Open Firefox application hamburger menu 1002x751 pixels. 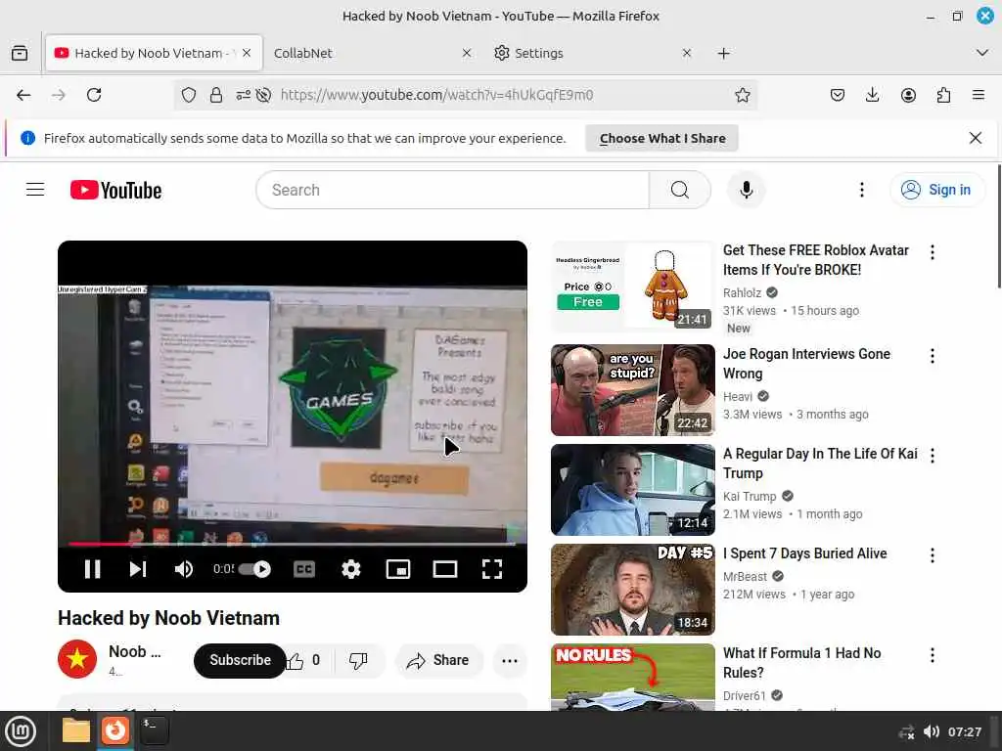click(x=979, y=95)
